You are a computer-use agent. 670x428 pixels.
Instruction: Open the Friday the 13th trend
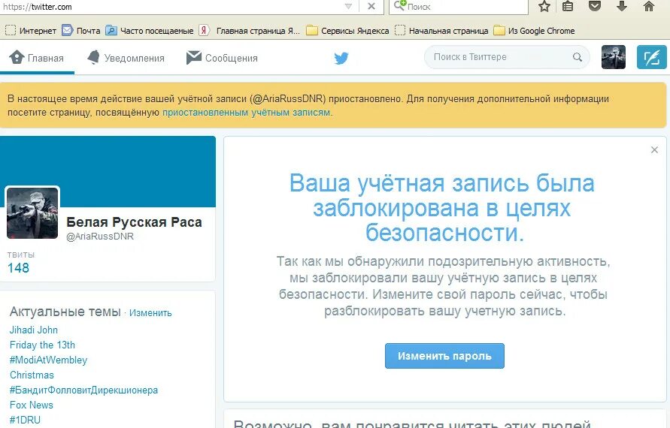42,345
